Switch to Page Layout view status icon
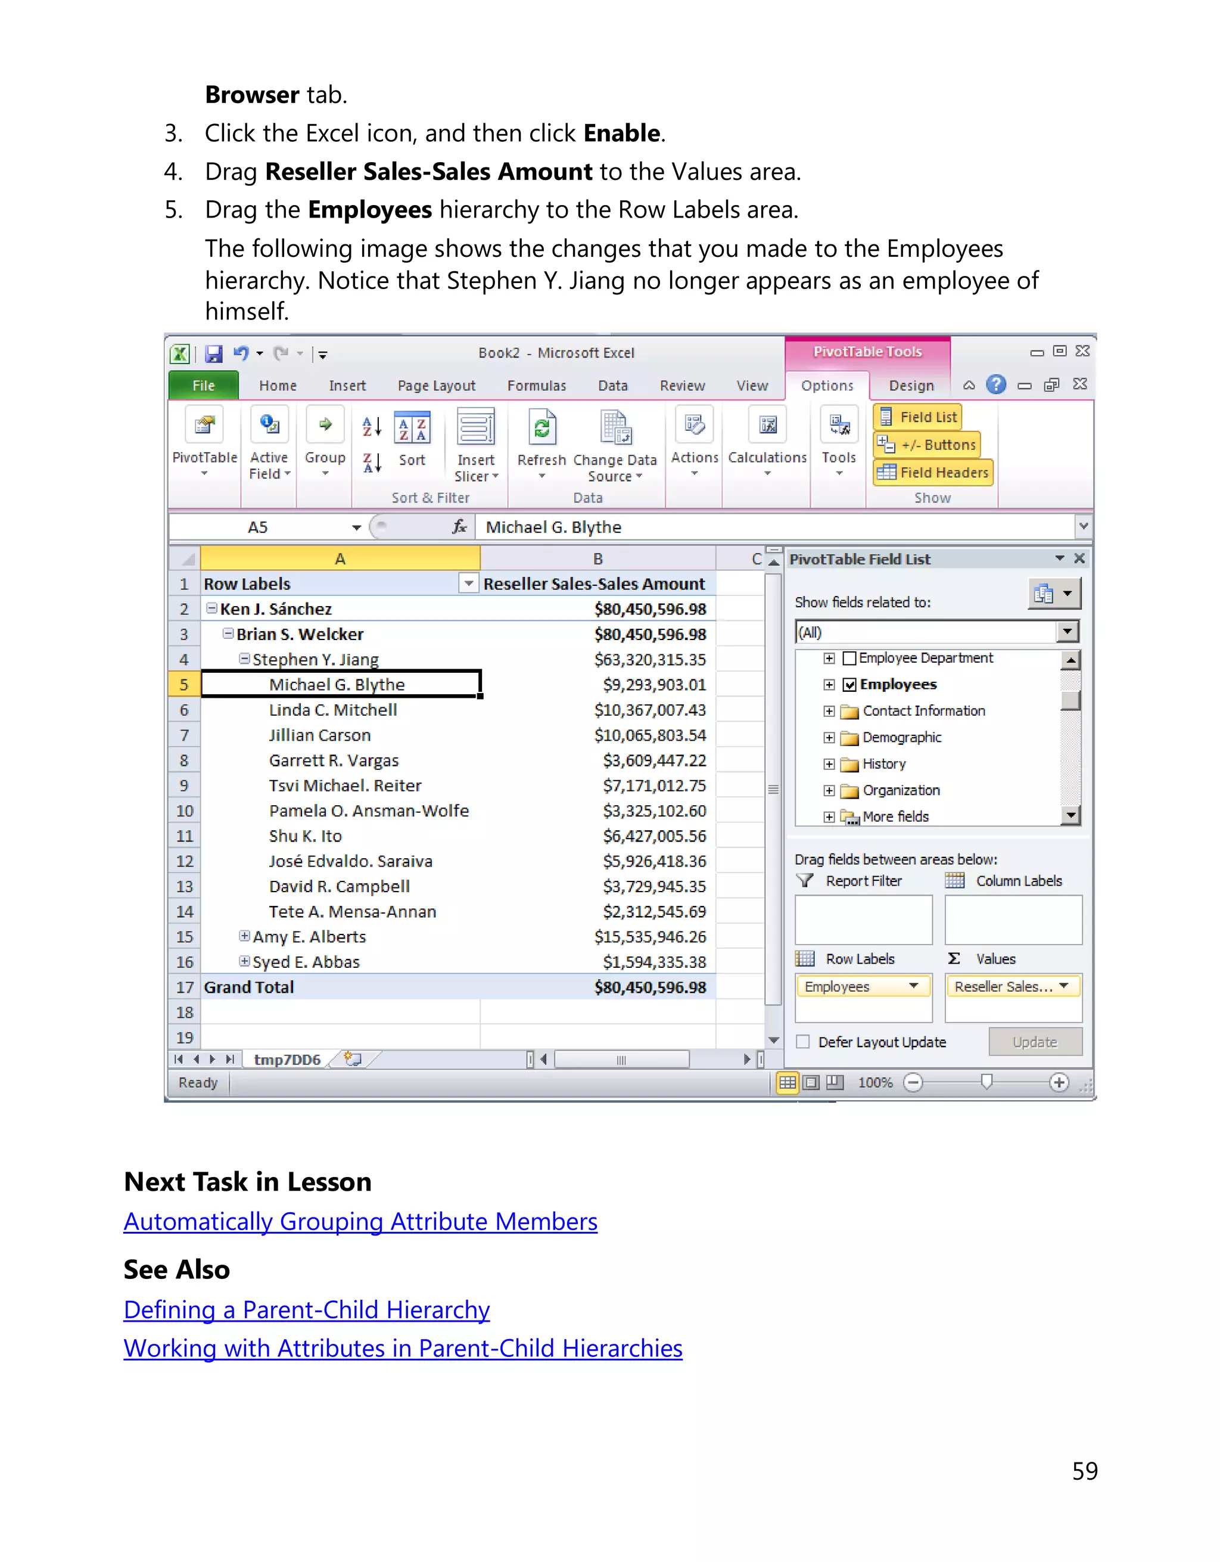This screenshot has width=1220, height=1562. click(811, 1083)
